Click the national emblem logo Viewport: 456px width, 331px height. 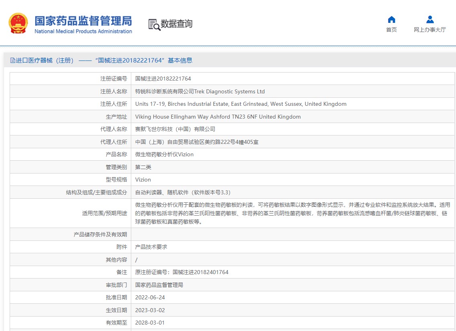tap(18, 23)
